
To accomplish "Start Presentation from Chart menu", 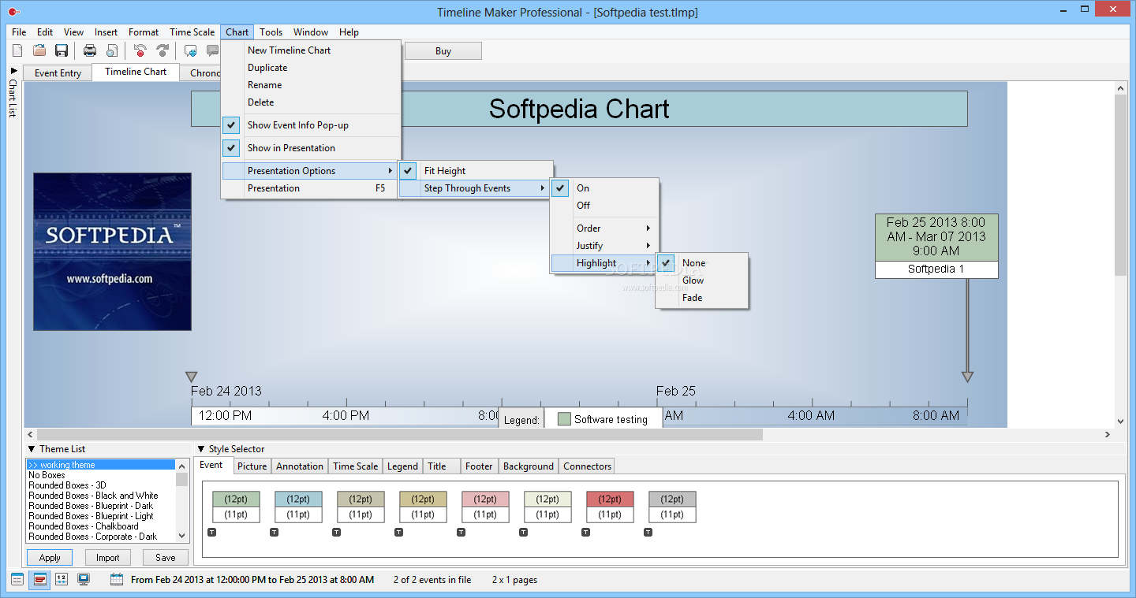I will point(312,188).
